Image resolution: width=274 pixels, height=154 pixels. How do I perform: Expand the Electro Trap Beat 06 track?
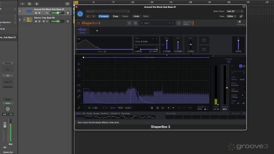click(24, 20)
